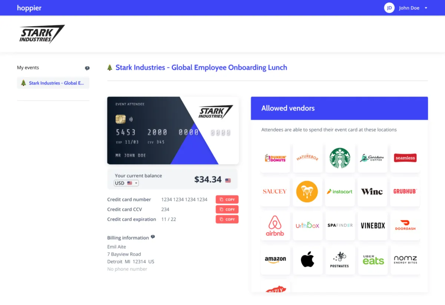Screen dimensions: 445x305
Task: Copy the credit card expiration
Action: (x=227, y=219)
